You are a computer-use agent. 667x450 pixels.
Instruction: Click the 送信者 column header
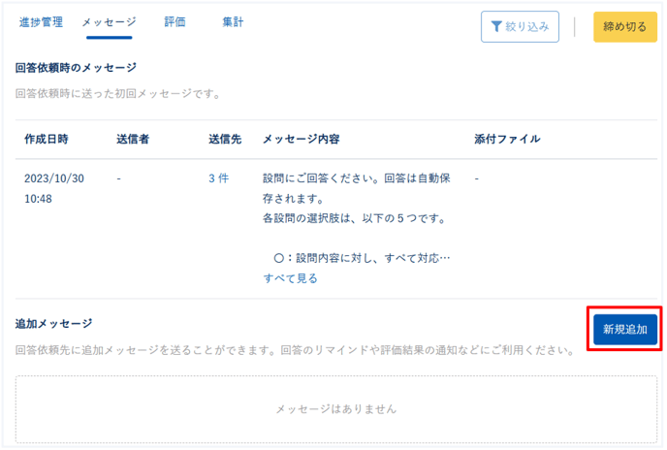pos(133,140)
